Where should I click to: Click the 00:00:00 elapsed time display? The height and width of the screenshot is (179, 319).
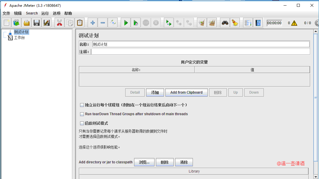coord(274,23)
